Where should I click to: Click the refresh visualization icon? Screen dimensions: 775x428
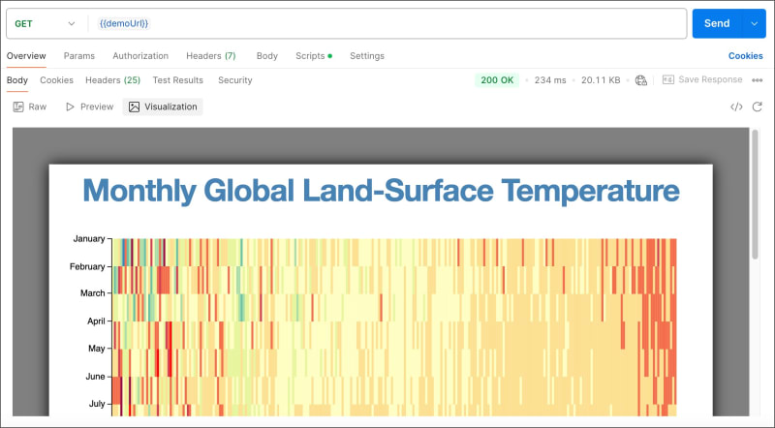click(758, 107)
